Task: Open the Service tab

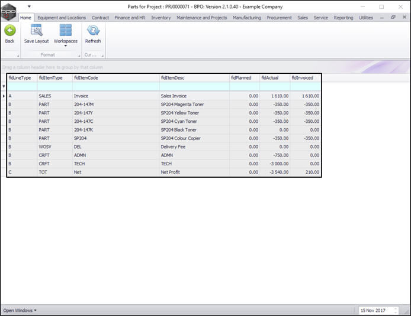Action: (321, 18)
